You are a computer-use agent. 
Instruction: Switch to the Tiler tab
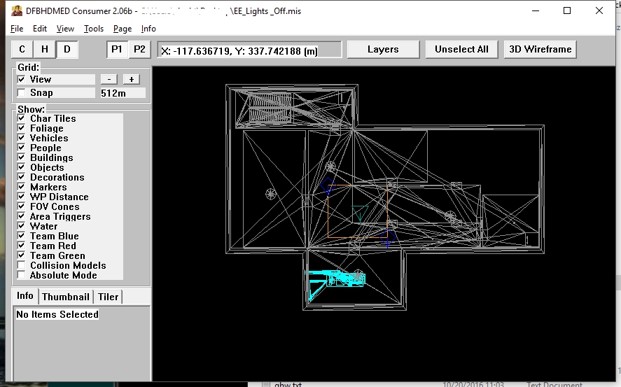coord(108,297)
